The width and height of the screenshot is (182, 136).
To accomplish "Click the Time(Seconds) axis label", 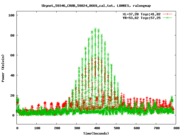I will coord(96,133).
